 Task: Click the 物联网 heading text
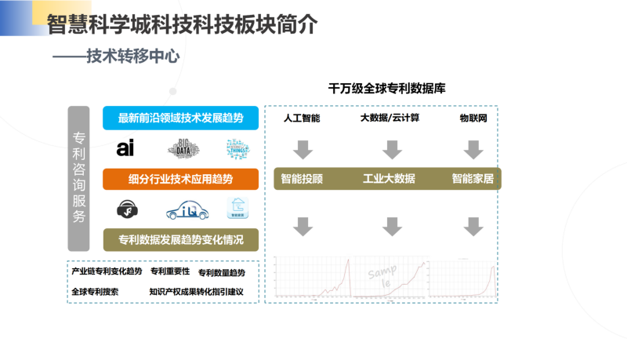pyautogui.click(x=473, y=118)
